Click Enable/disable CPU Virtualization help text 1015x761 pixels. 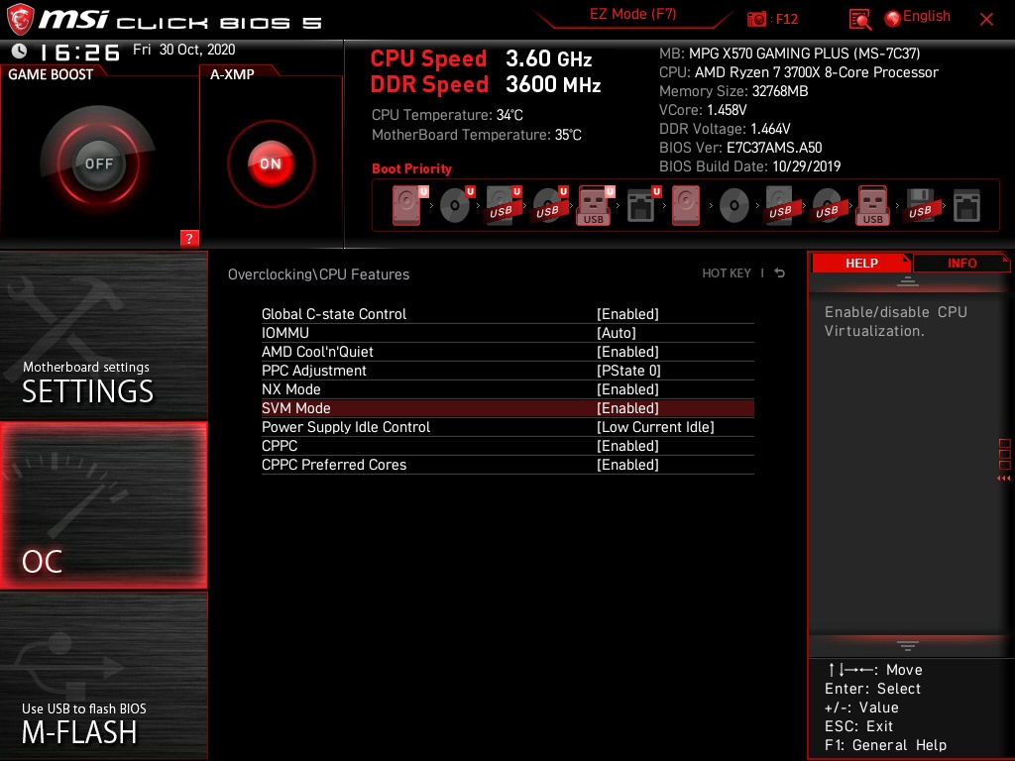tap(895, 321)
